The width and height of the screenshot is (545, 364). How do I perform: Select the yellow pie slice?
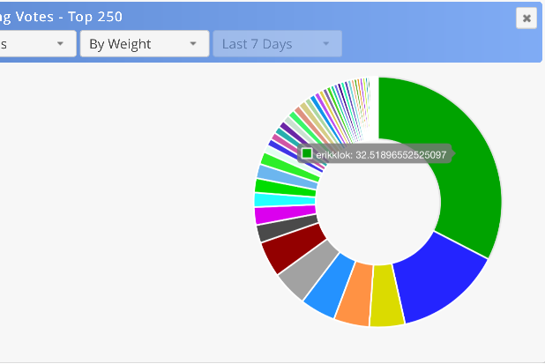click(385, 295)
